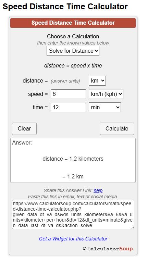
Task: Open the help link for sharing
Action: coord(98,190)
